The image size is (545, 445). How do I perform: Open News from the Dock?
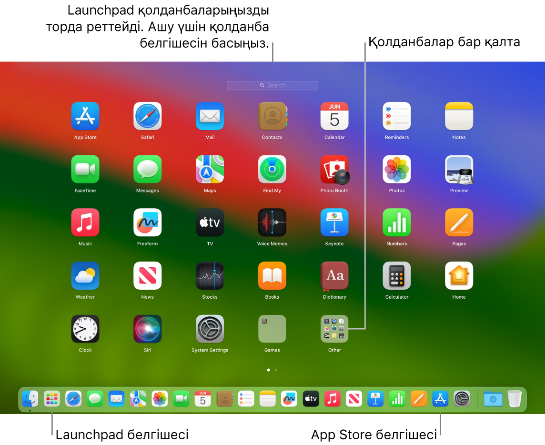coord(354,399)
